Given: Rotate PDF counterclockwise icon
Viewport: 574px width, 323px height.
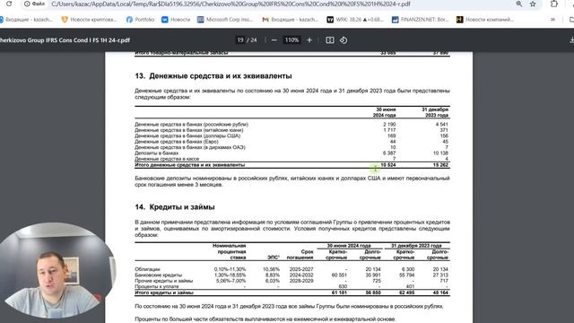Looking at the screenshot, I should point(344,39).
